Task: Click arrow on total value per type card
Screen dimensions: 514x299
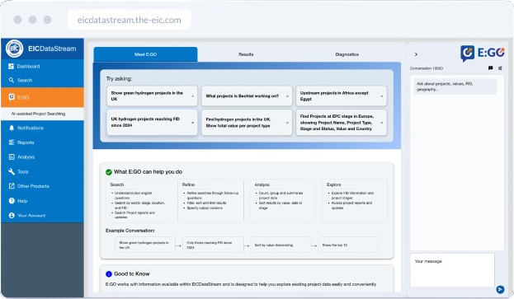Action: tap(287, 123)
